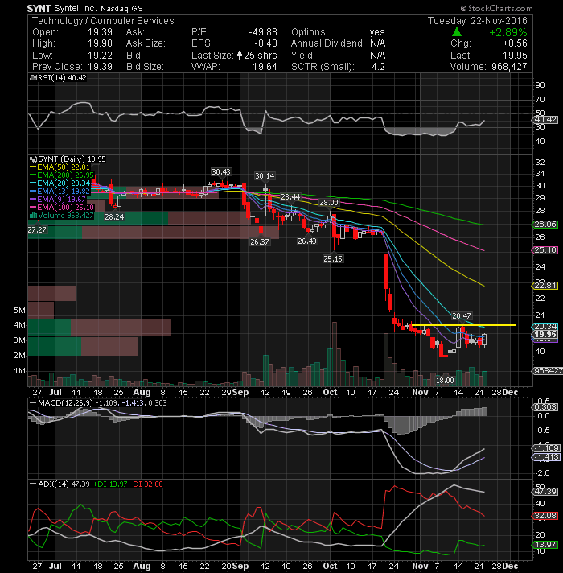Click the -1.109 tag on MACD axis
The width and height of the screenshot is (563, 573).
(546, 447)
